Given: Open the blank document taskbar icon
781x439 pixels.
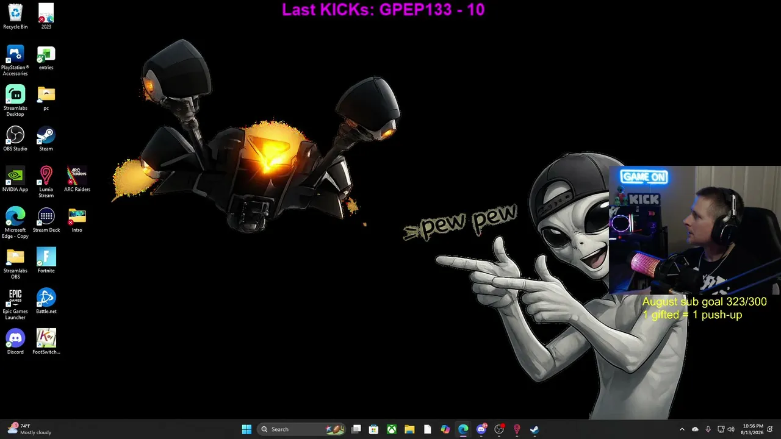Looking at the screenshot, I should point(427,429).
